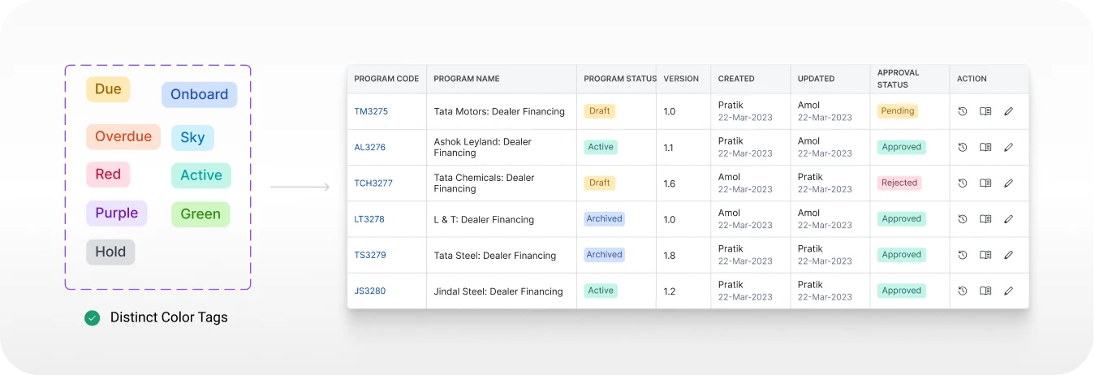Click the Action column header
Viewport: 1095px width, 375px height.
click(x=972, y=79)
